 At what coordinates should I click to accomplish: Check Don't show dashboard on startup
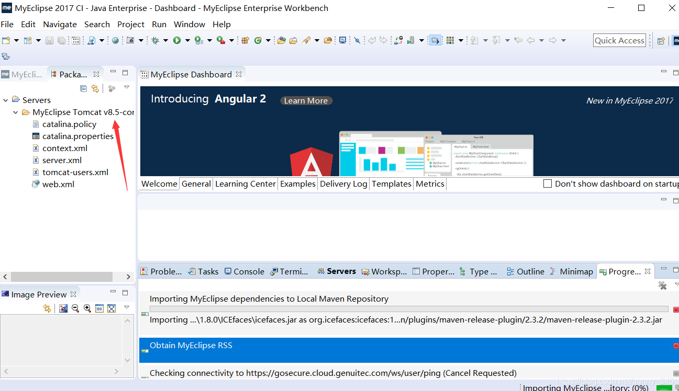[x=548, y=183]
